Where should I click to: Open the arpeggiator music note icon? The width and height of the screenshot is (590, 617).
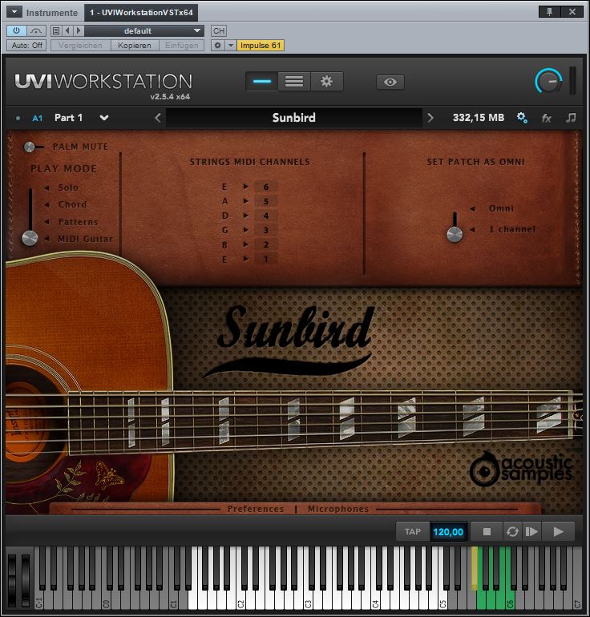571,118
